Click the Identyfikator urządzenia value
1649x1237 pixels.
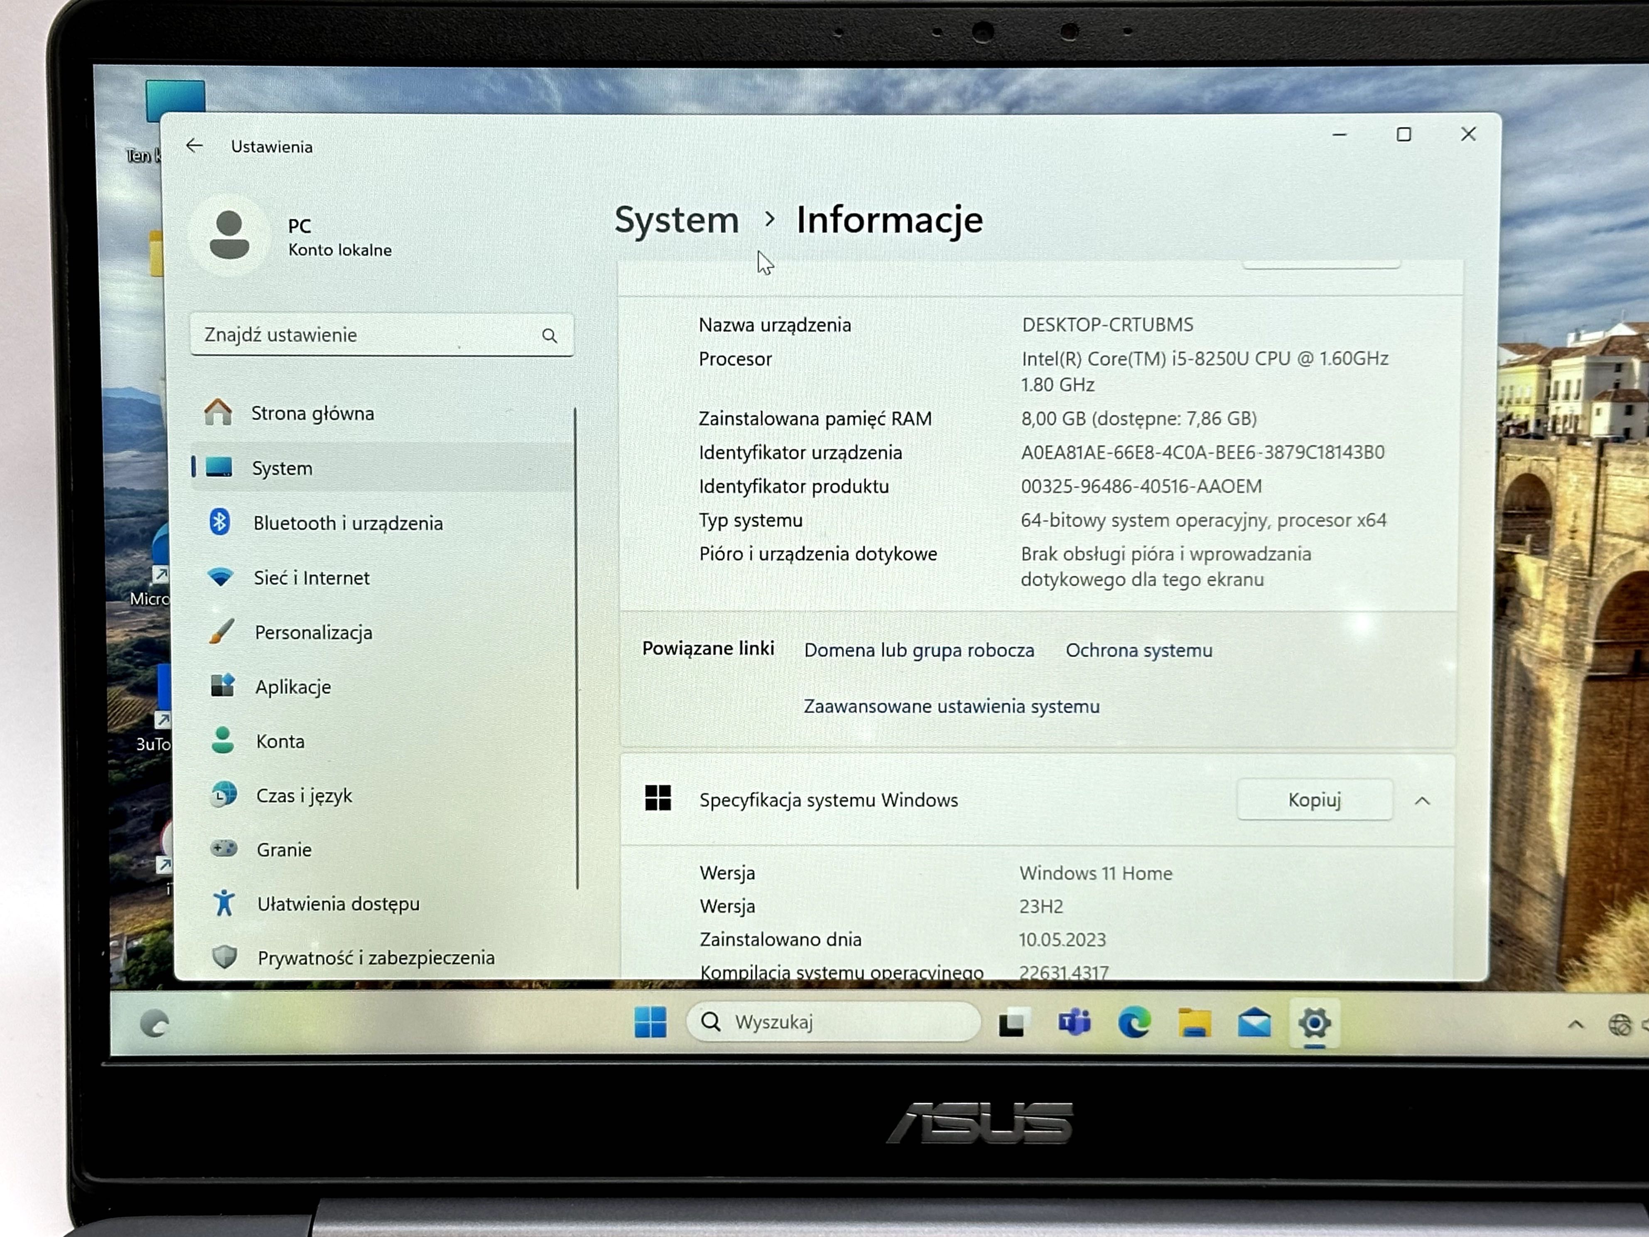(x=1202, y=453)
